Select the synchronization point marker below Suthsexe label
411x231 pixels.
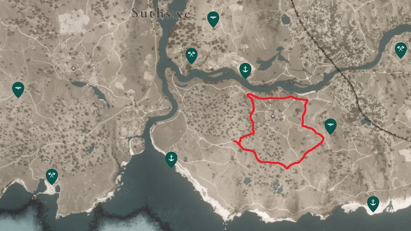213,19
